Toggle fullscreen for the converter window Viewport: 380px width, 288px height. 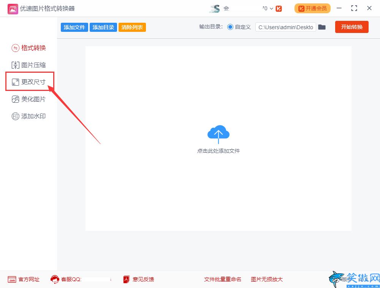pyautogui.click(x=354, y=8)
